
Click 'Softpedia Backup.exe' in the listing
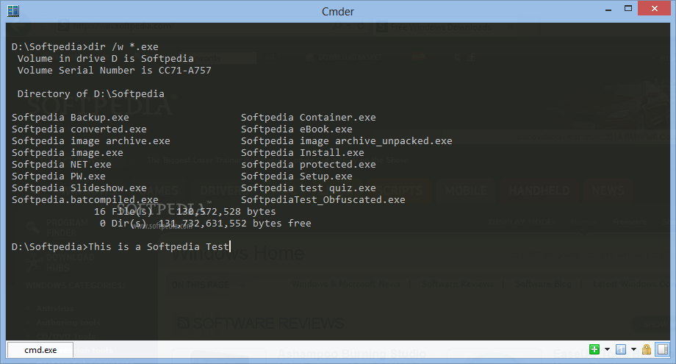pyautogui.click(x=71, y=118)
